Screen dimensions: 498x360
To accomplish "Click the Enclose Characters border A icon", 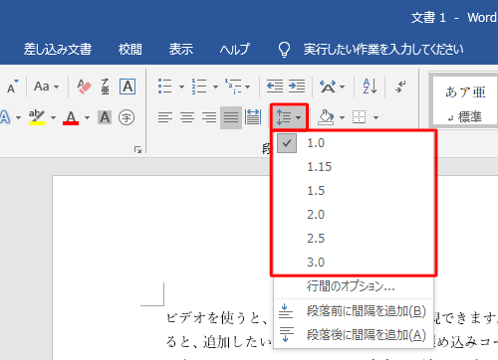I will pos(127,87).
